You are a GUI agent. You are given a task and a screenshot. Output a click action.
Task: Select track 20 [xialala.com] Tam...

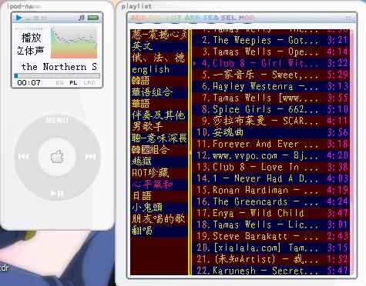click(271, 248)
